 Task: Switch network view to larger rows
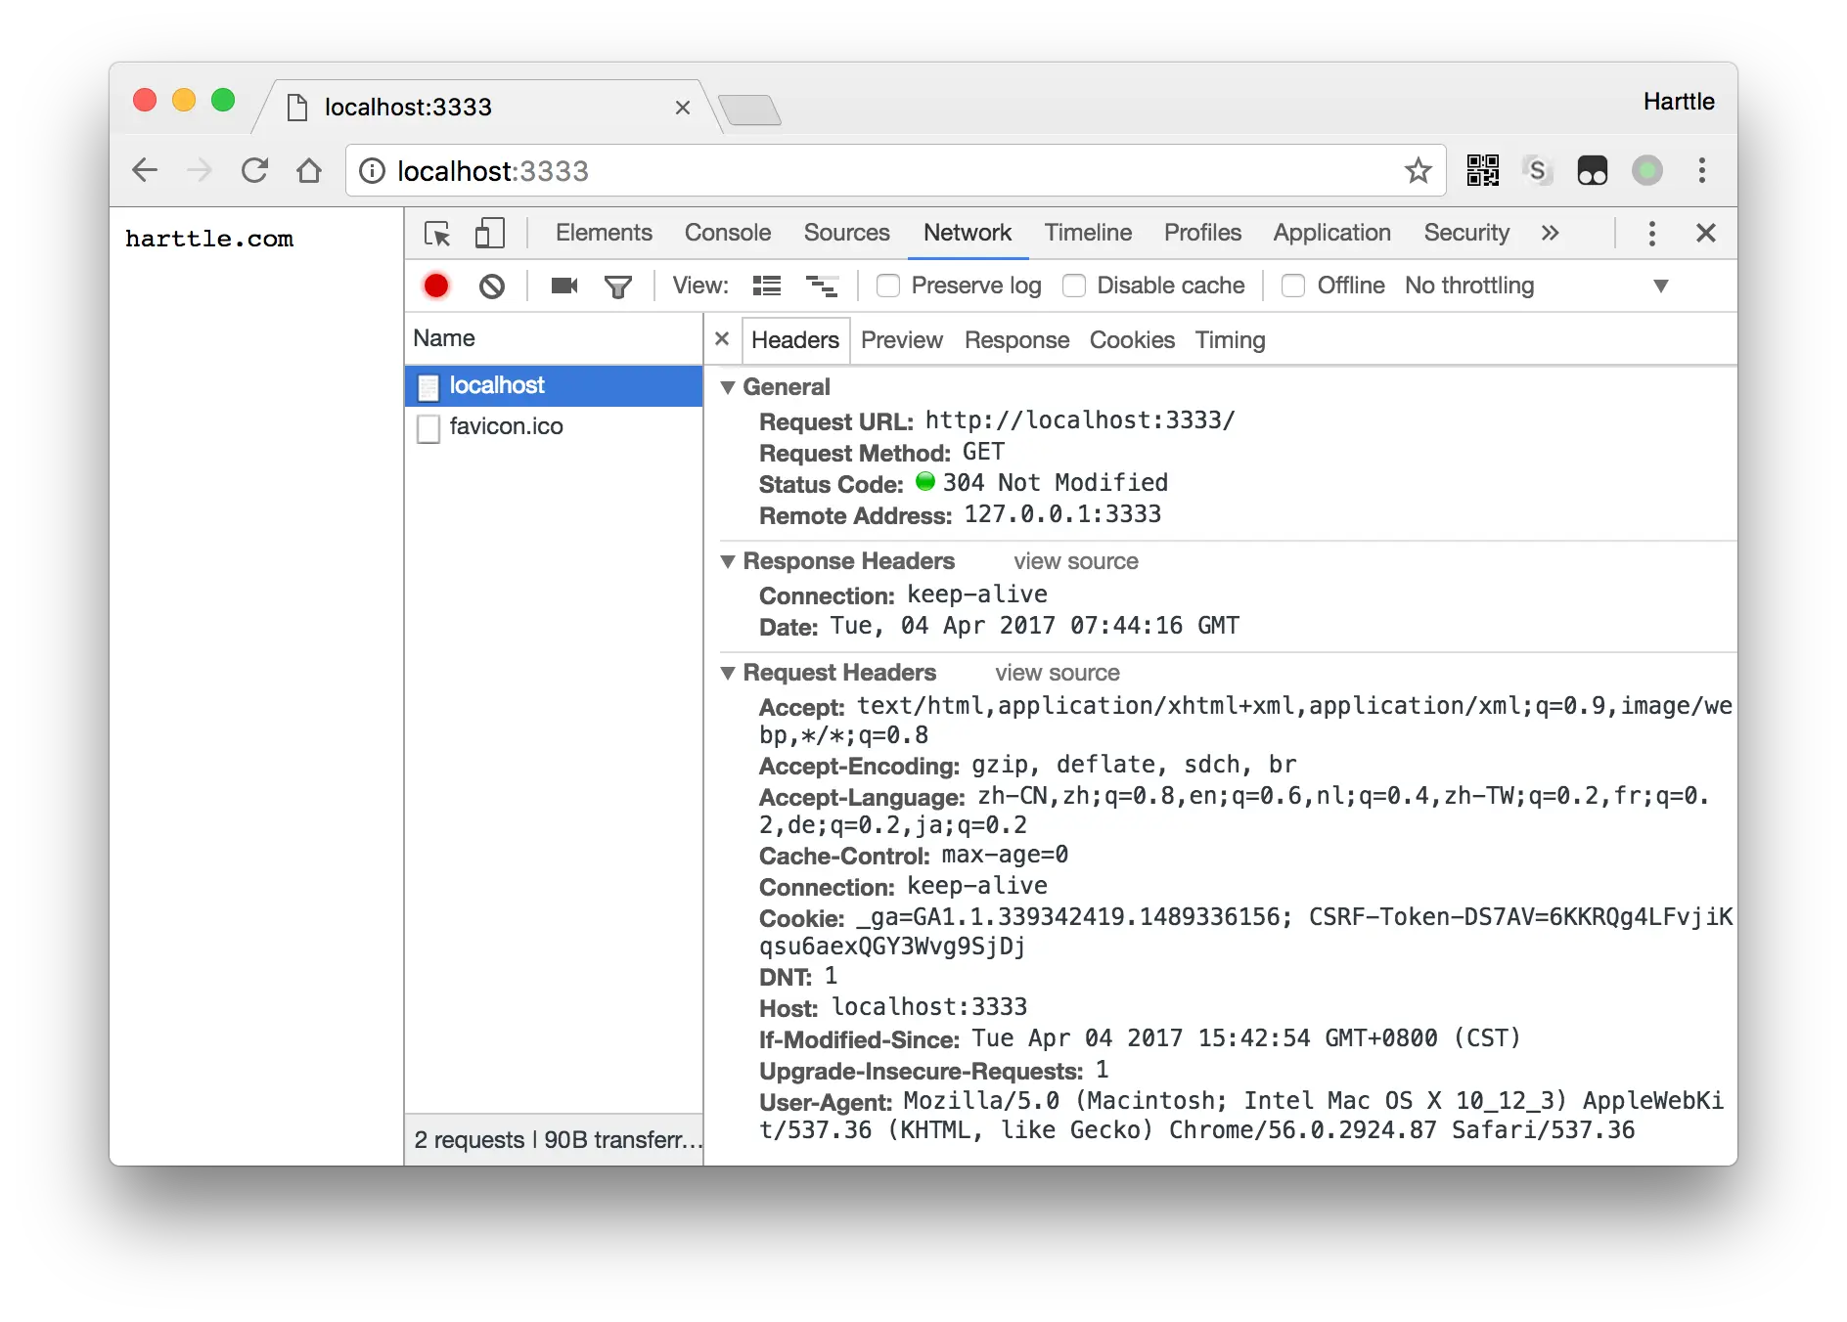pos(767,286)
